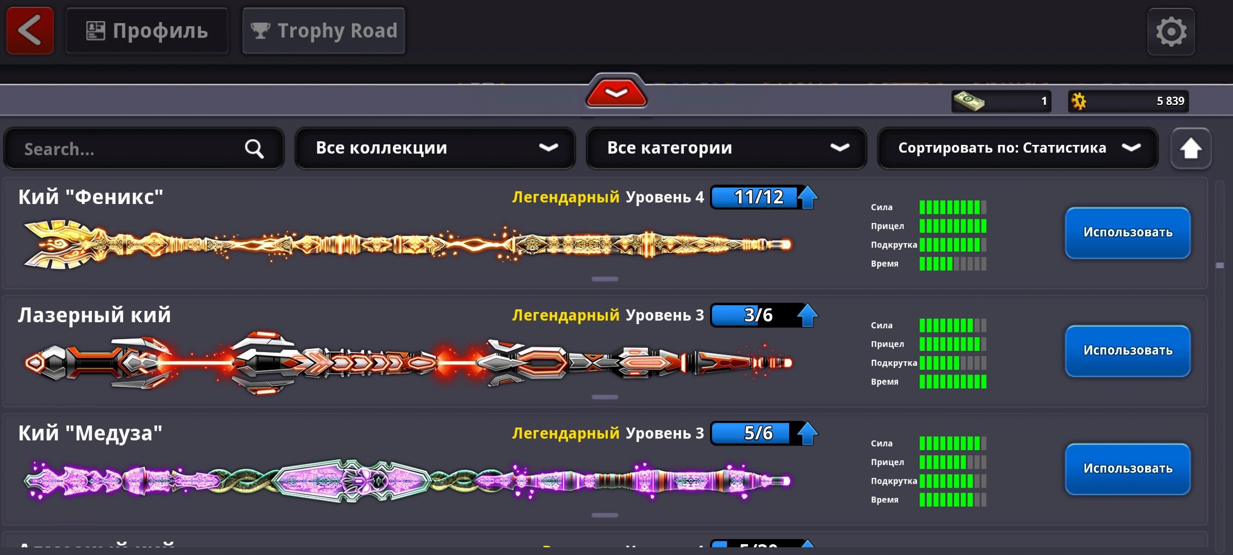
Task: Upgrade Лазерный кий with blue arrow
Action: 808,315
